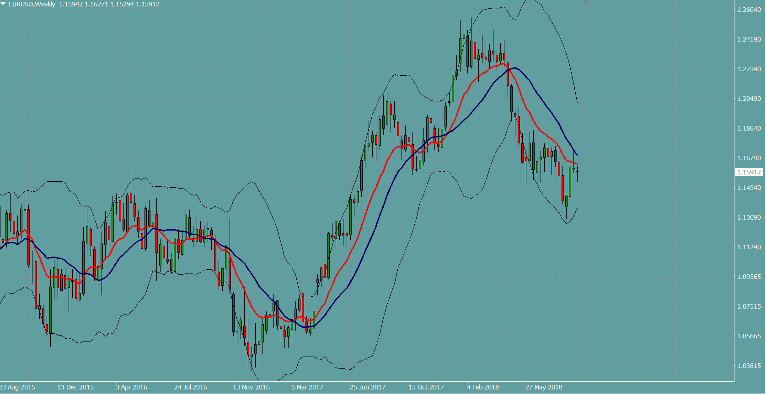
Task: Click the 3 Apr 2016 date label
Action: [132, 387]
